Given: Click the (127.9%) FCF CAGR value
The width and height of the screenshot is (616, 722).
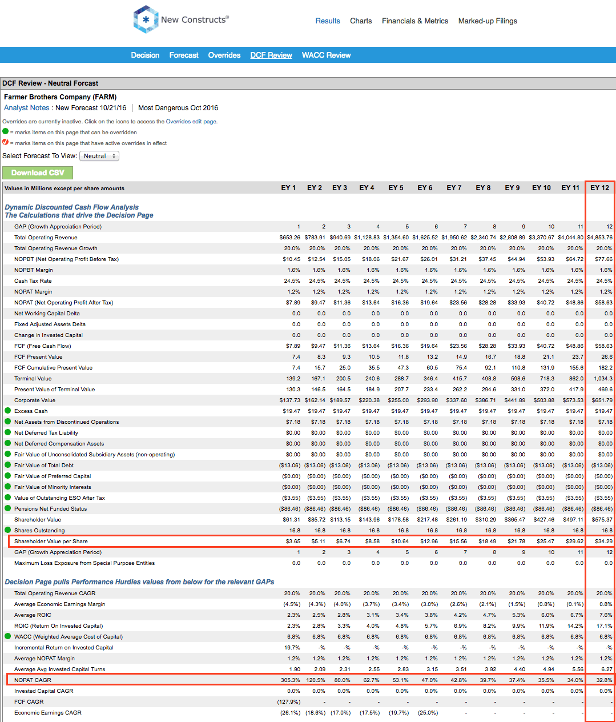Looking at the screenshot, I should 289,702.
